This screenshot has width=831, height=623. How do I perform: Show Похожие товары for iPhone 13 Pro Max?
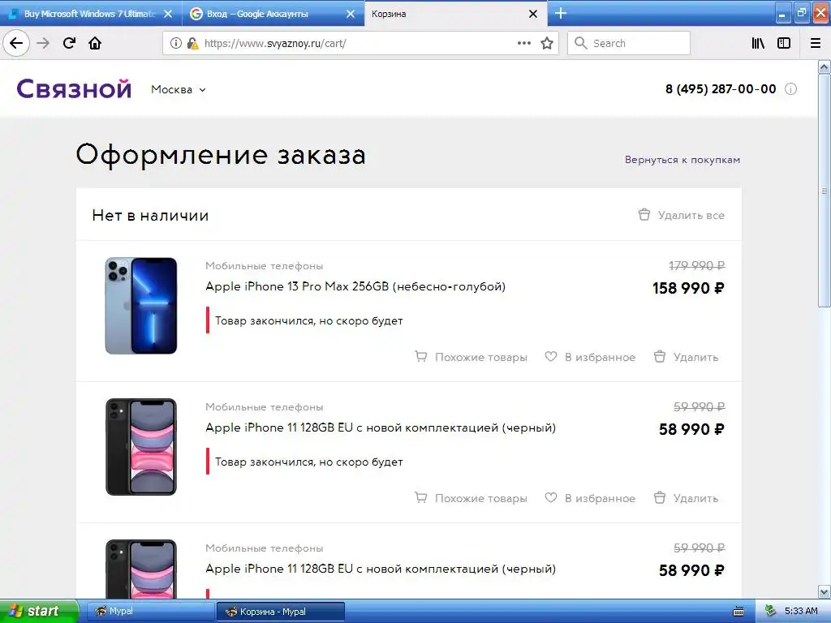[x=471, y=357]
